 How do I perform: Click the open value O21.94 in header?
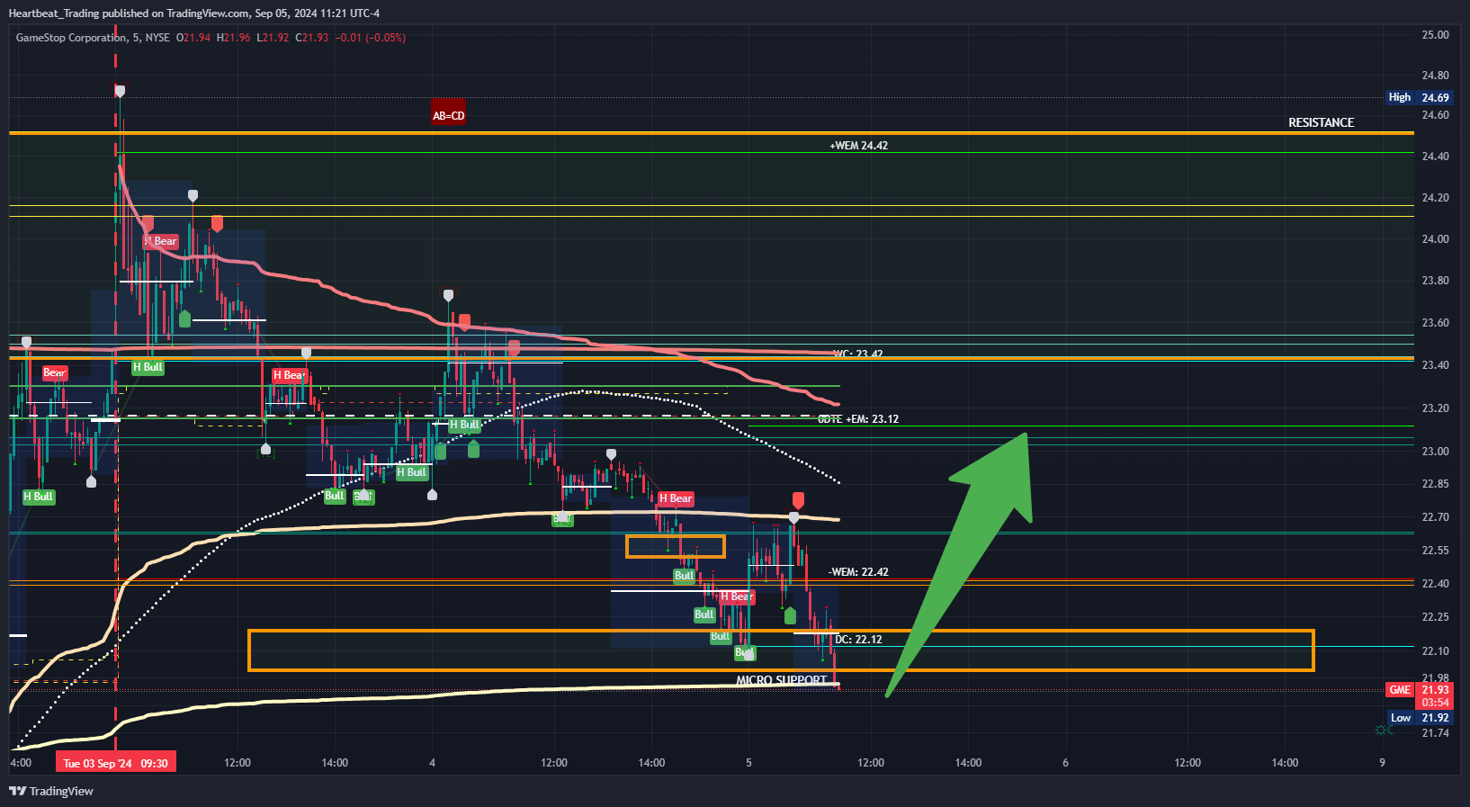[193, 38]
